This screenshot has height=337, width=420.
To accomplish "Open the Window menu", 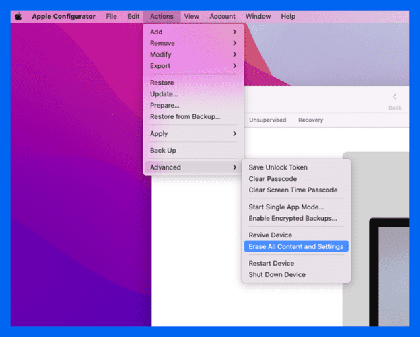I will [x=258, y=17].
